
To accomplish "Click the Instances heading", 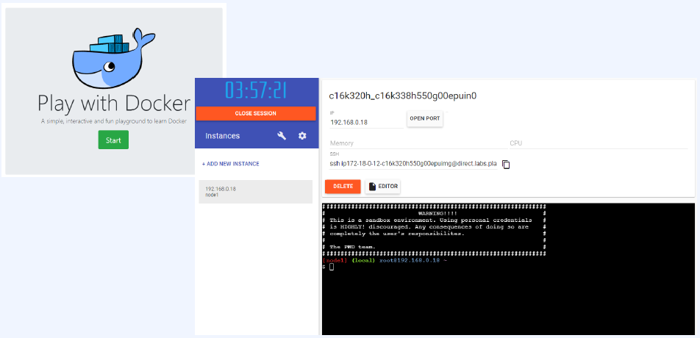I will tap(222, 136).
